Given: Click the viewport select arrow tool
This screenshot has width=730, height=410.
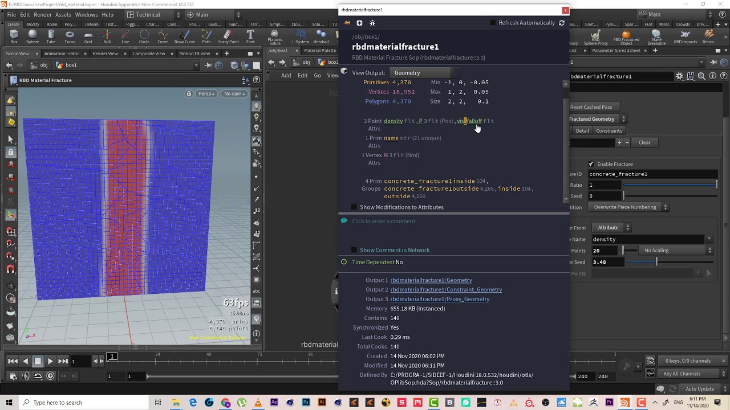Looking at the screenshot, I should pos(11,140).
